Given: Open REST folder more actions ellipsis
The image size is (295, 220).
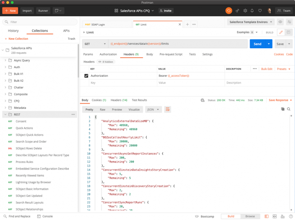Looking at the screenshot, I should [73, 115].
